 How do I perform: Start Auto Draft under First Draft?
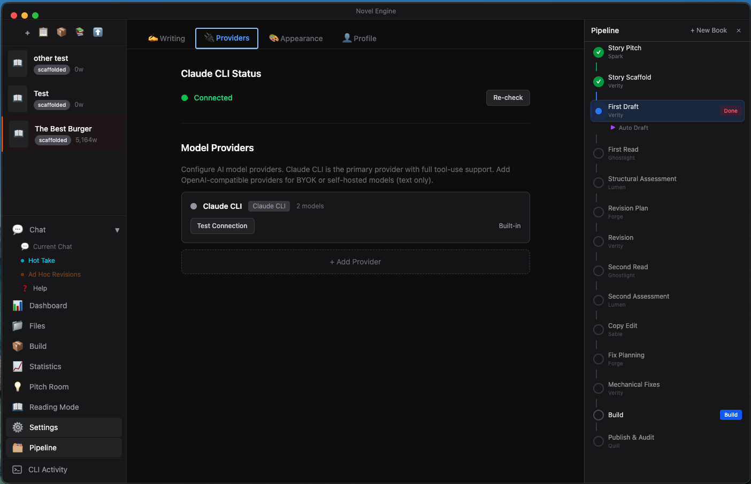click(630, 128)
